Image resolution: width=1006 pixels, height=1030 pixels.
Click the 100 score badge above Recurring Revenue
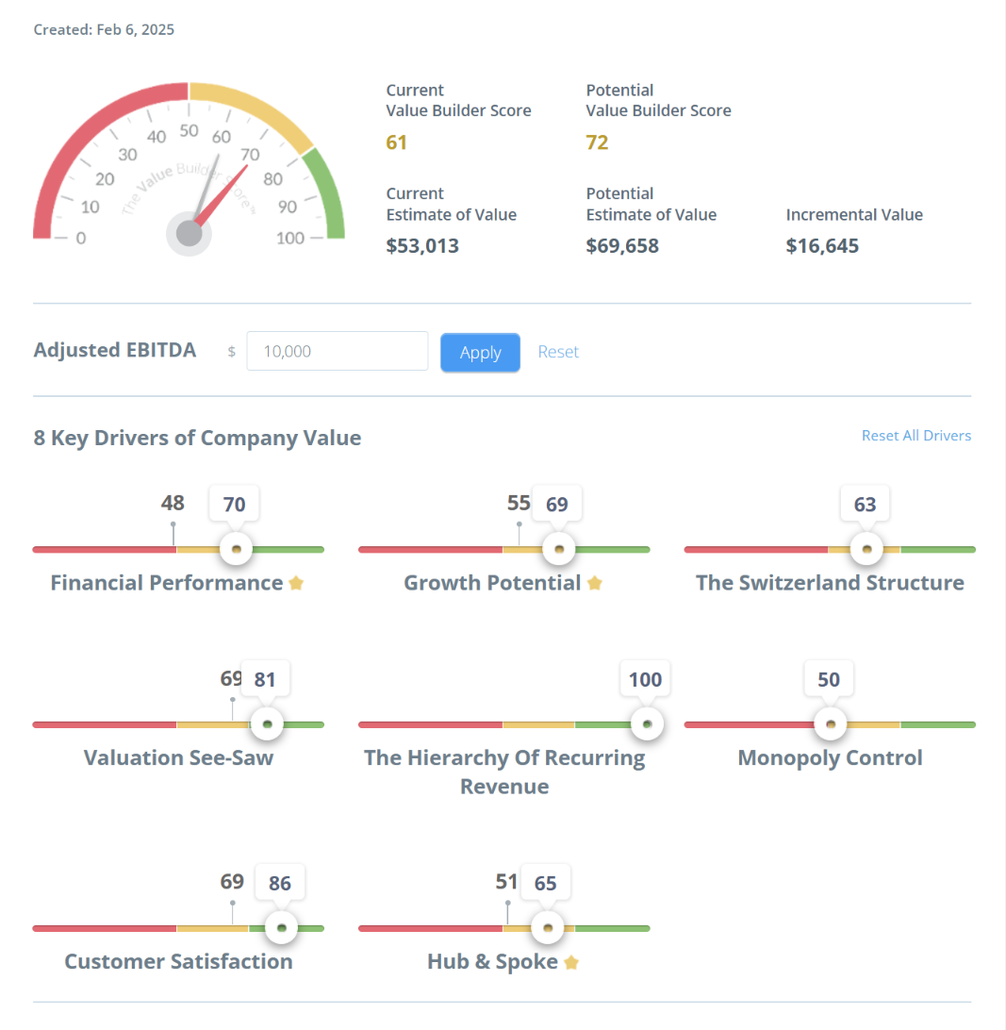(645, 679)
